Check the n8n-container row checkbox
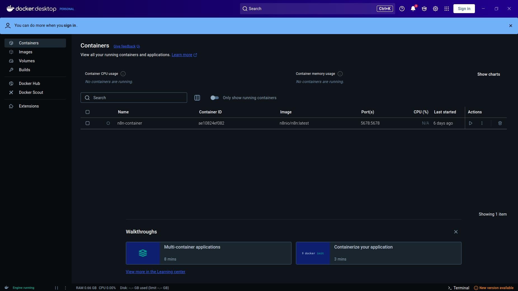 87,123
